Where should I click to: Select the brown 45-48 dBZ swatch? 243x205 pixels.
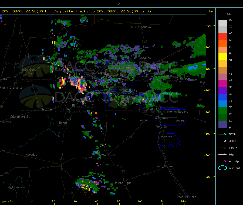tap(222, 70)
